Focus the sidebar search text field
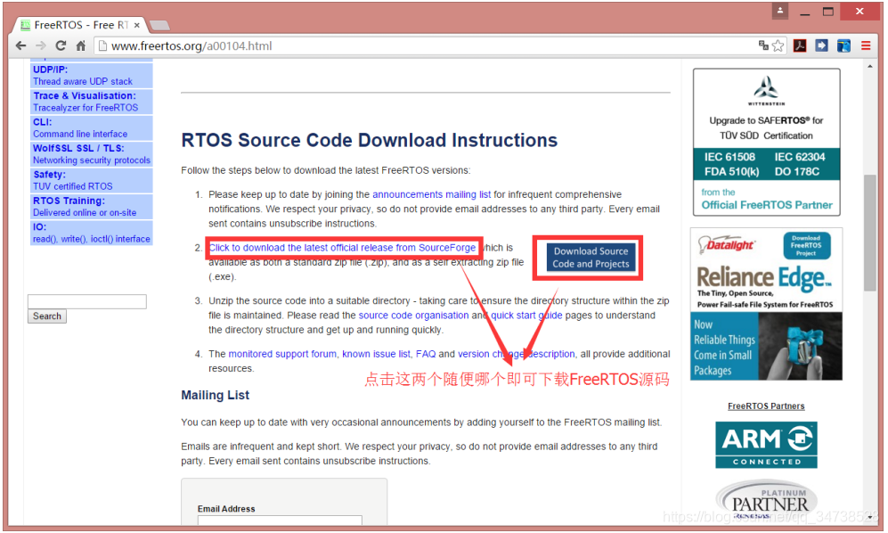888x533 pixels. click(87, 301)
